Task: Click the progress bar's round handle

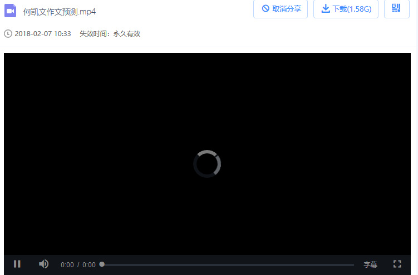Action: (102, 264)
